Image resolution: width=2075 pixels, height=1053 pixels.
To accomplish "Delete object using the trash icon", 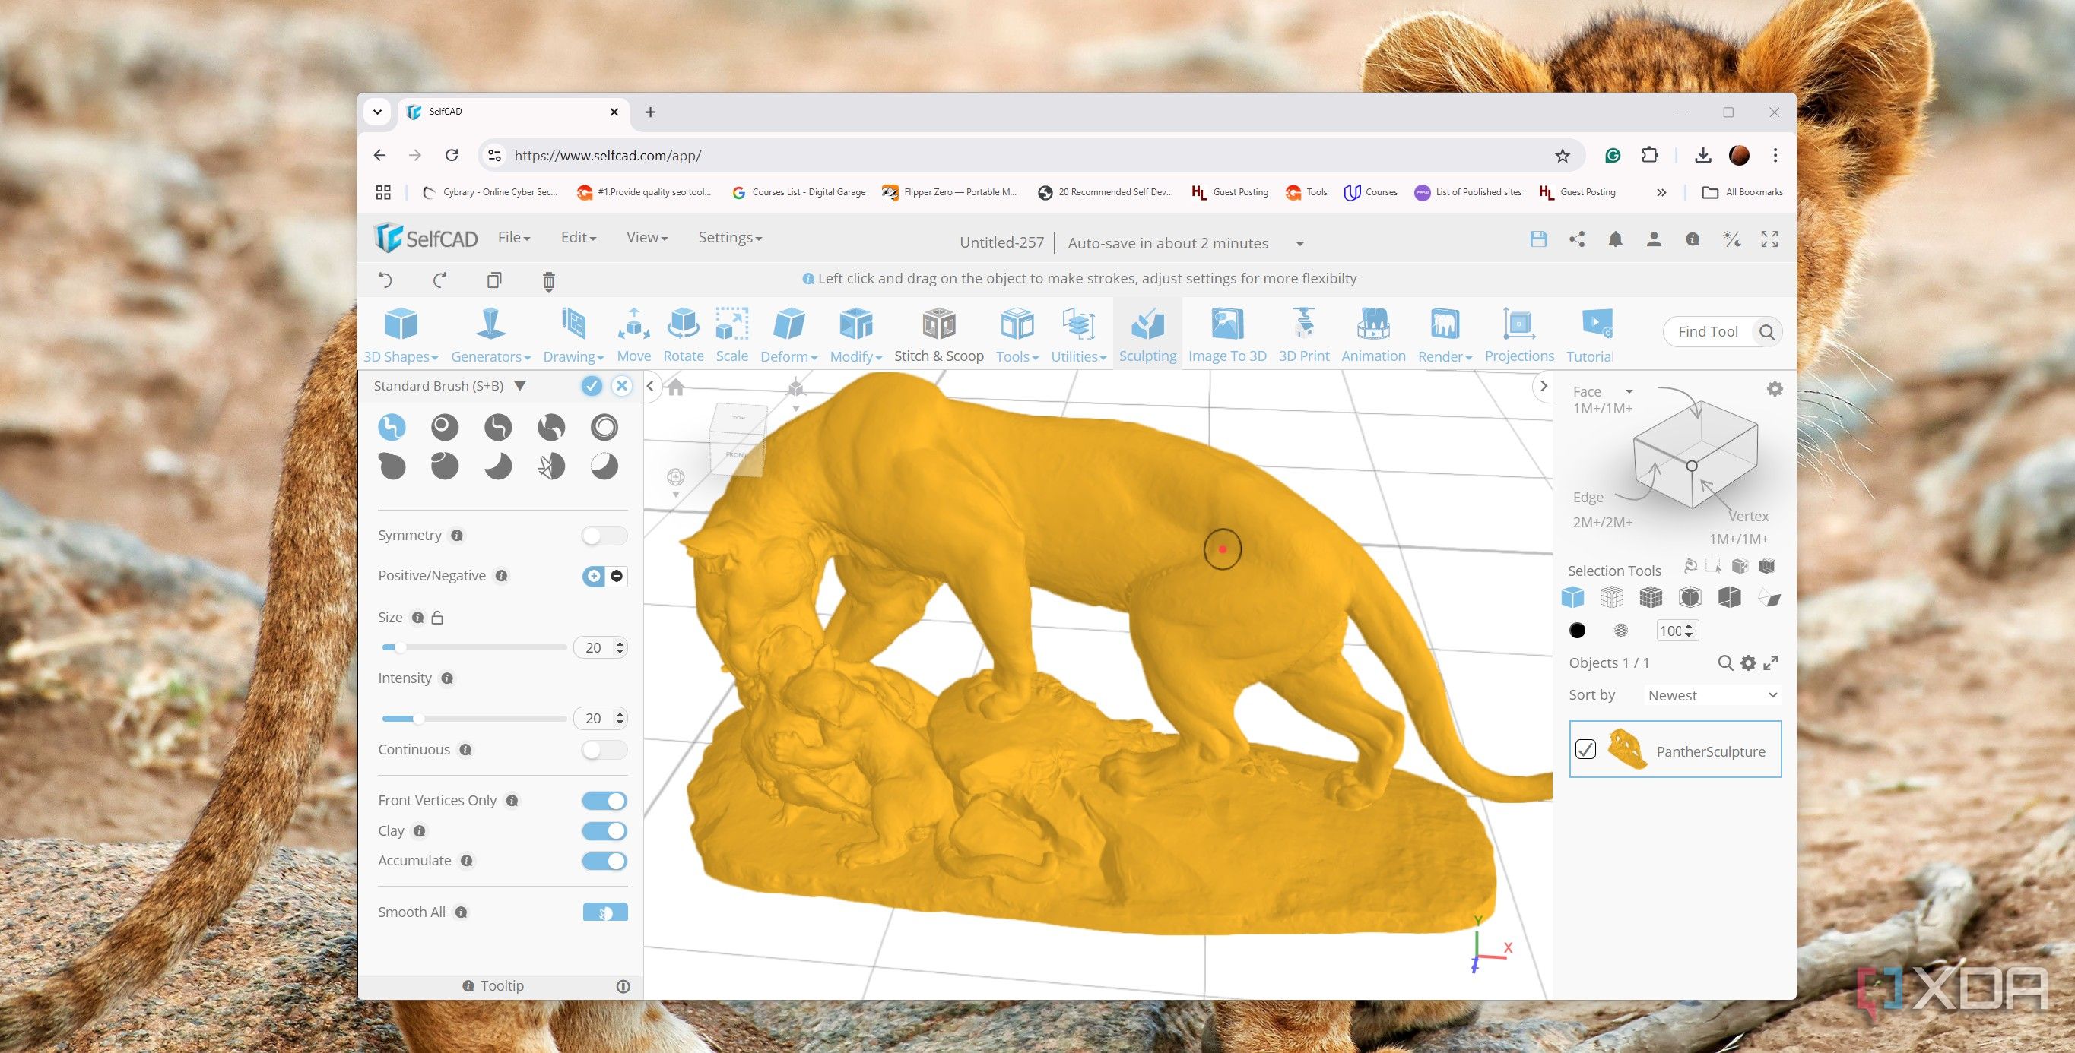I will (x=548, y=281).
